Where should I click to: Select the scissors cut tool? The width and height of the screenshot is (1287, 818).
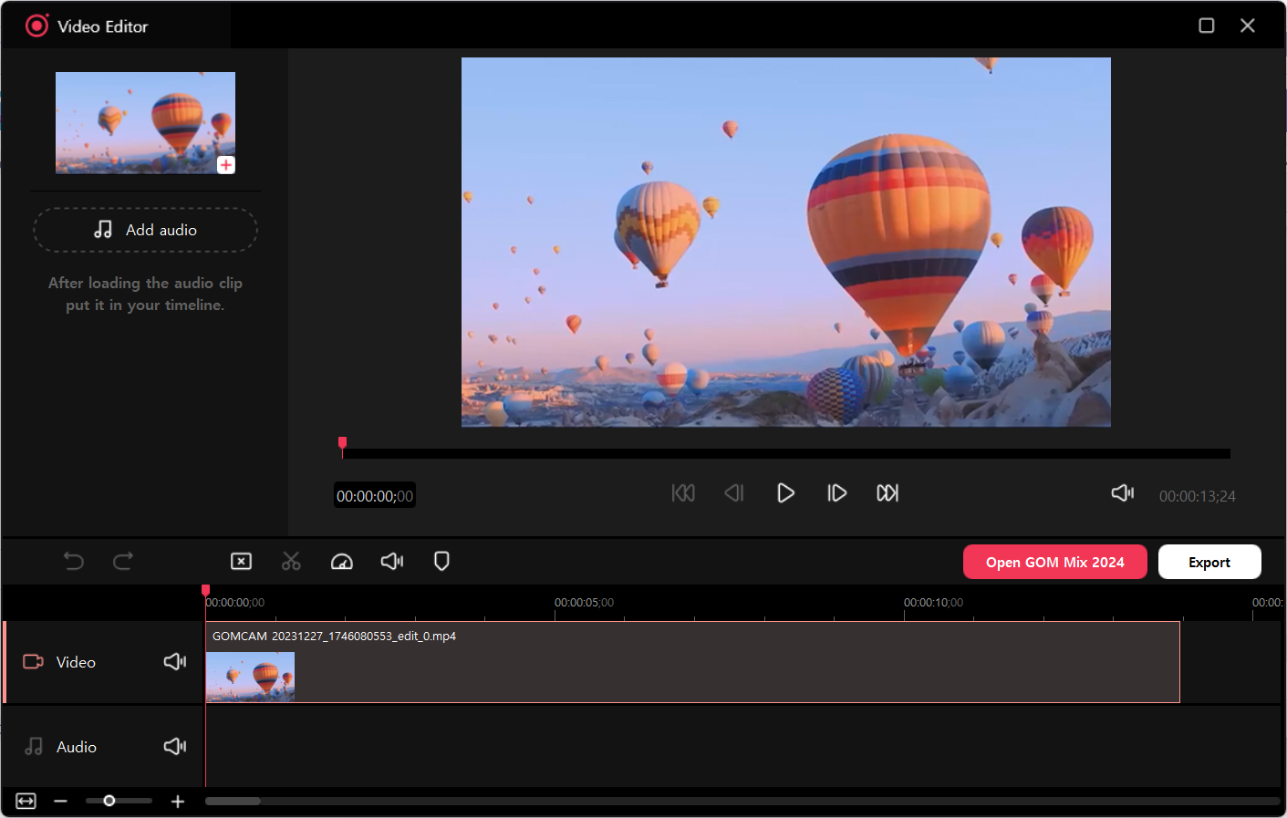[x=291, y=561]
